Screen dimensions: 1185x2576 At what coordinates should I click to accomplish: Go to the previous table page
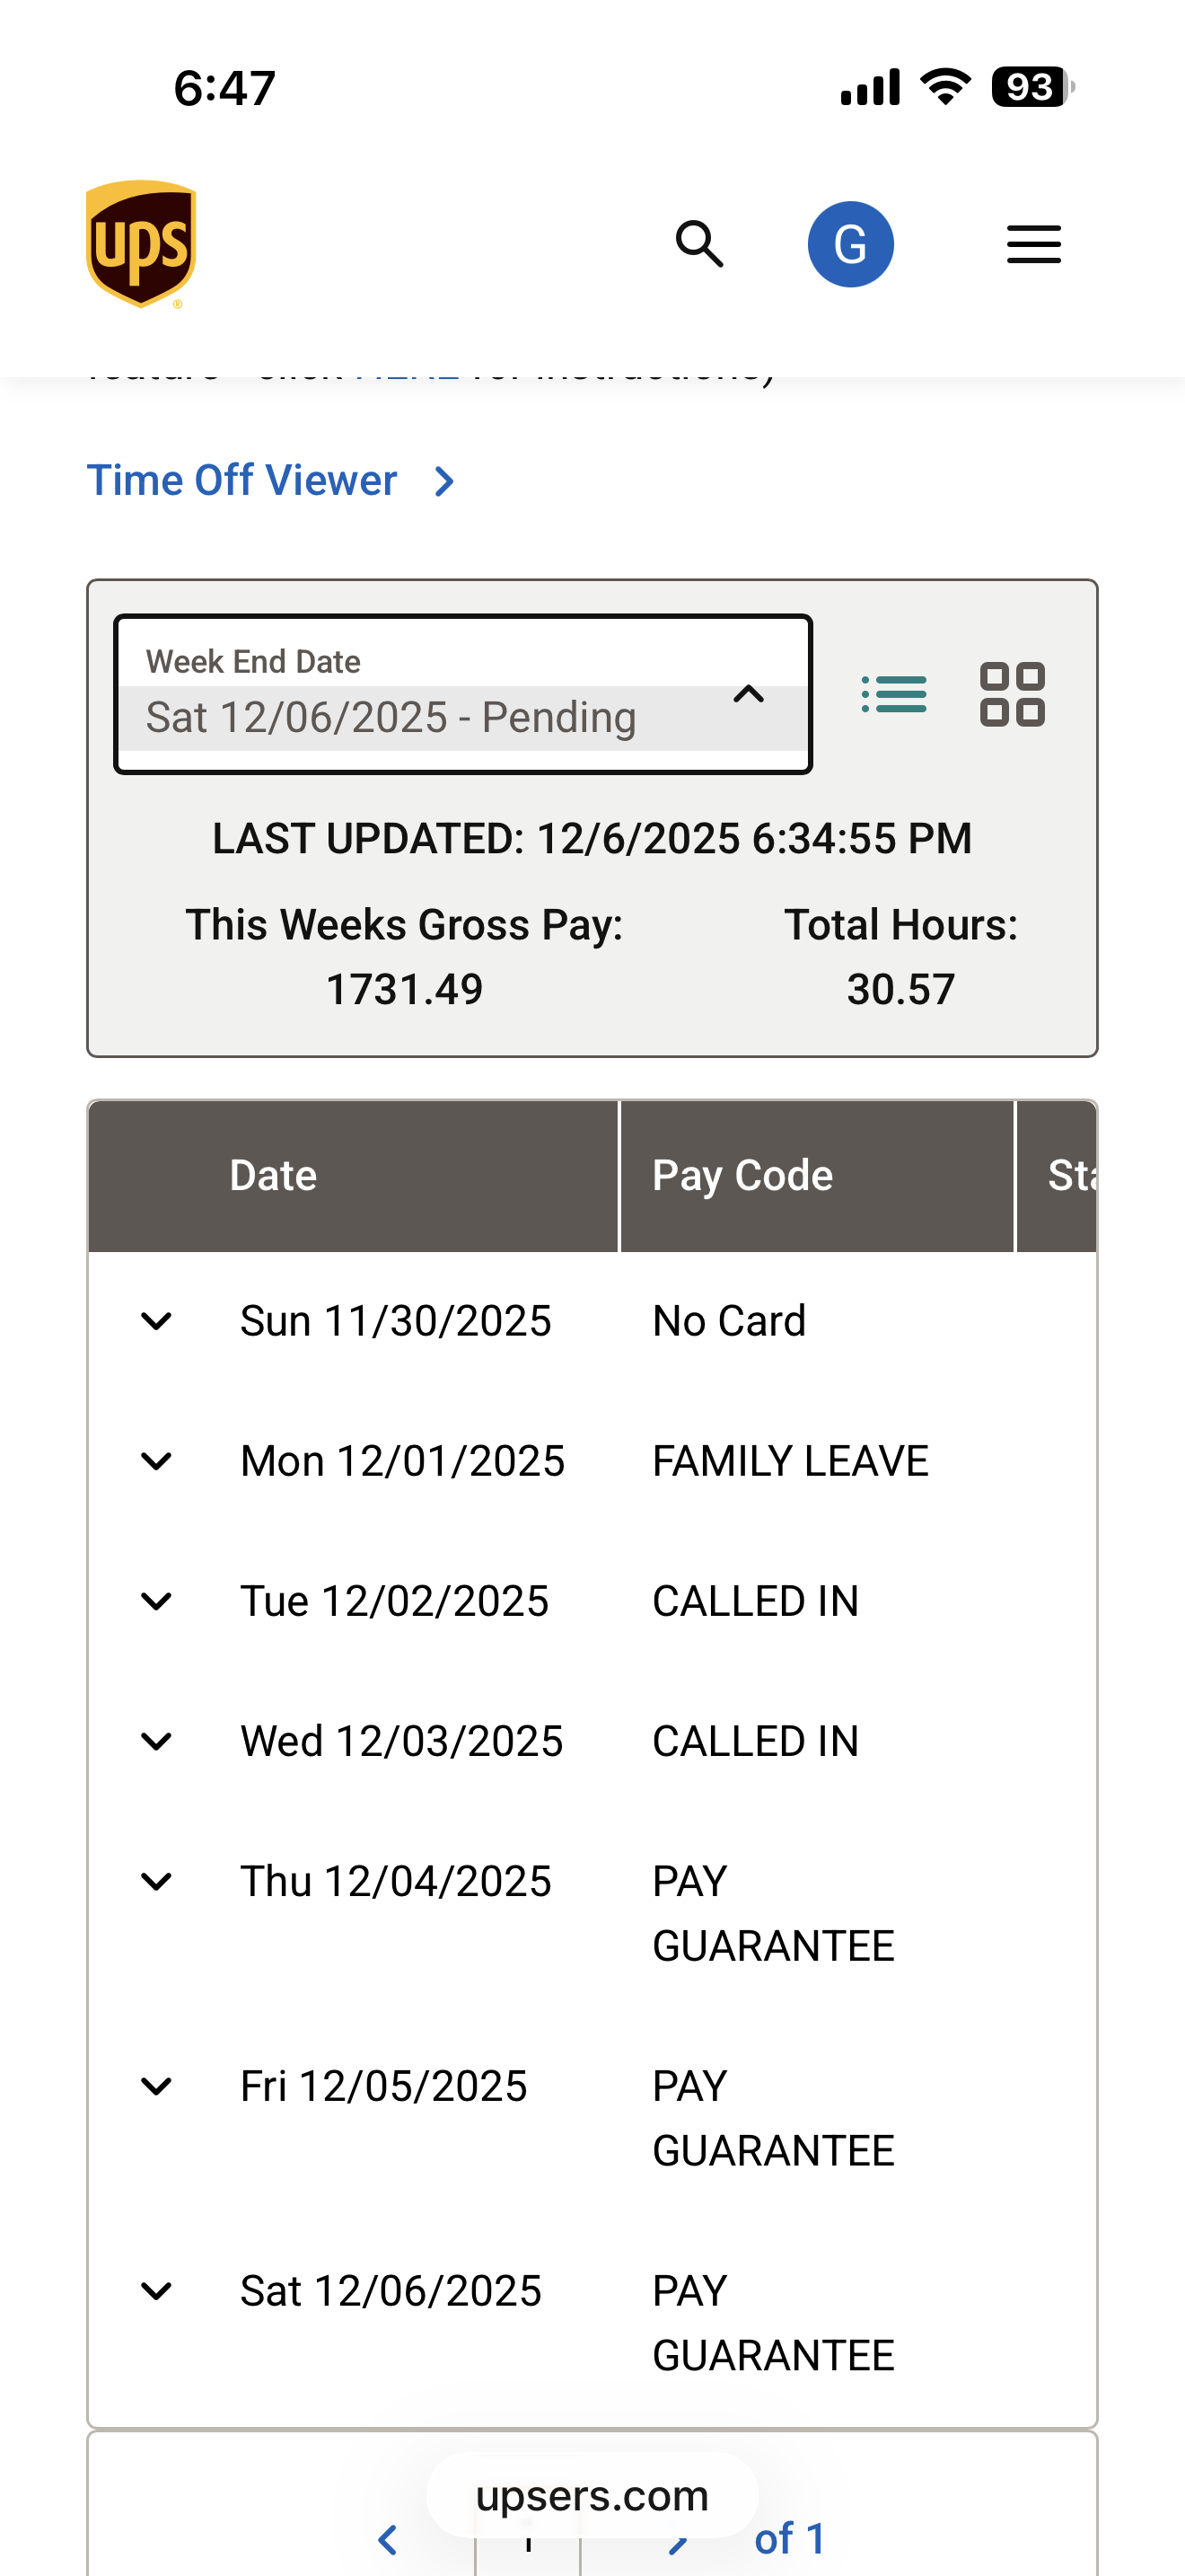(x=388, y=2540)
